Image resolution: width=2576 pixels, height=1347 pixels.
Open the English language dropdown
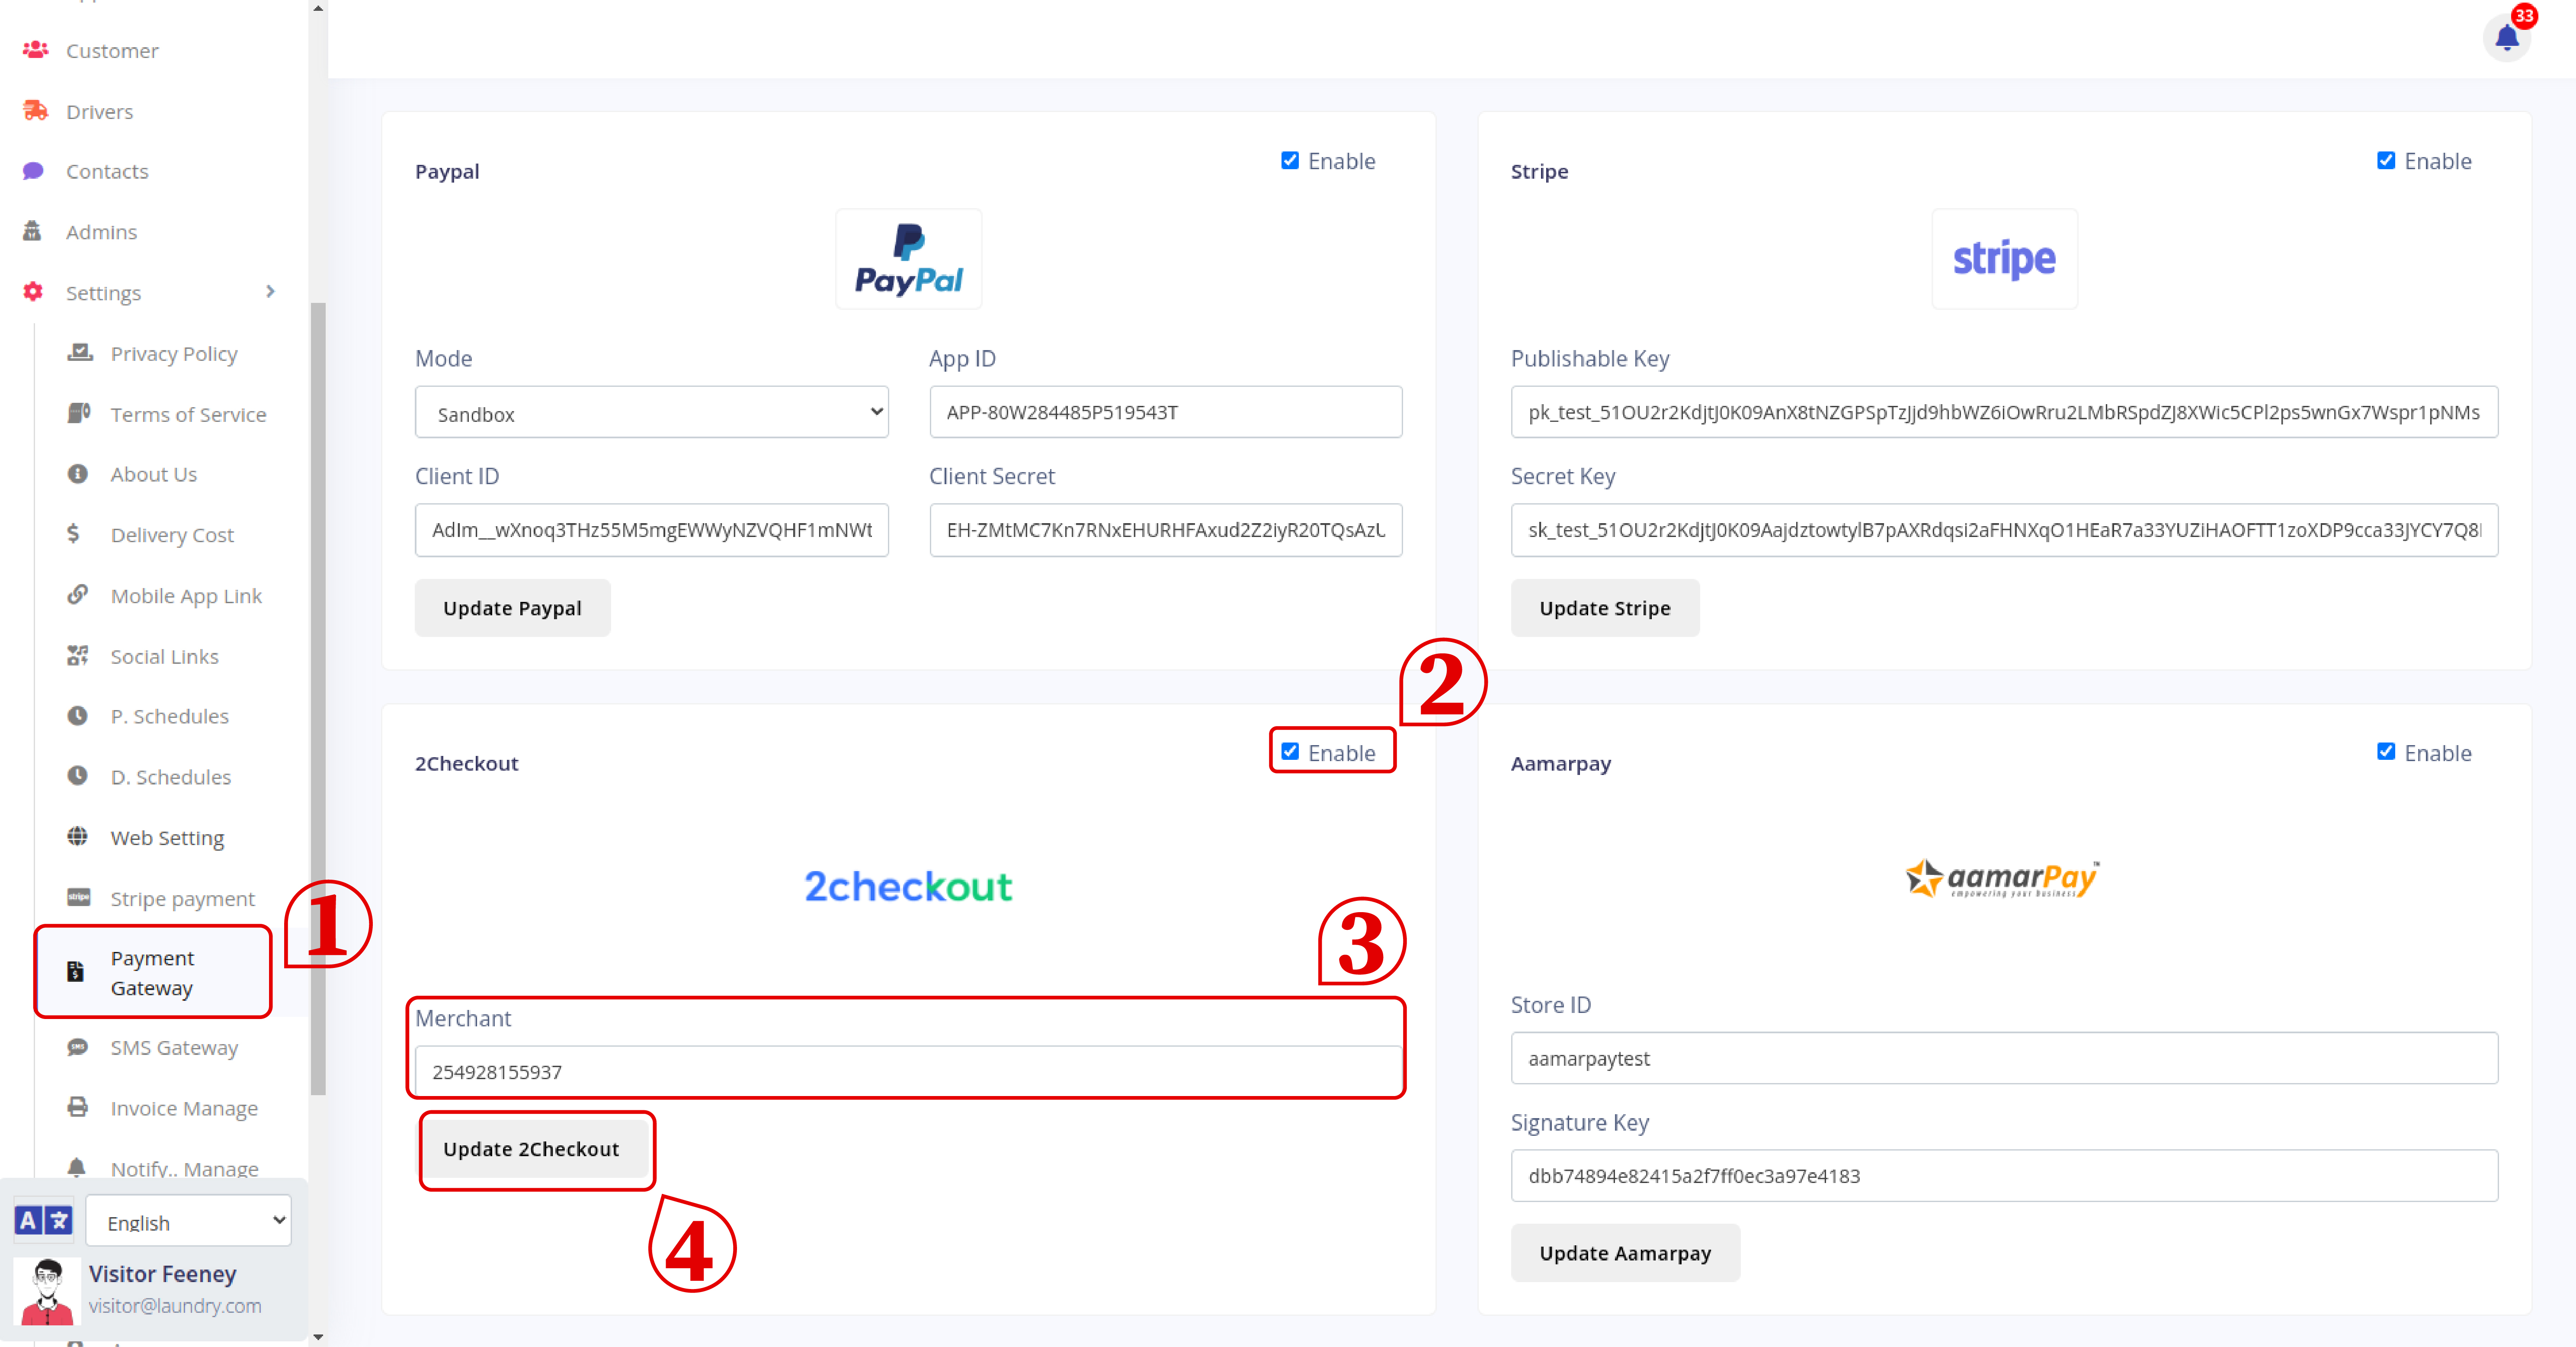[188, 1221]
